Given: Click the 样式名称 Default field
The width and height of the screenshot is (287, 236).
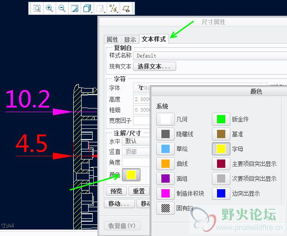Looking at the screenshot, I should click(x=210, y=56).
